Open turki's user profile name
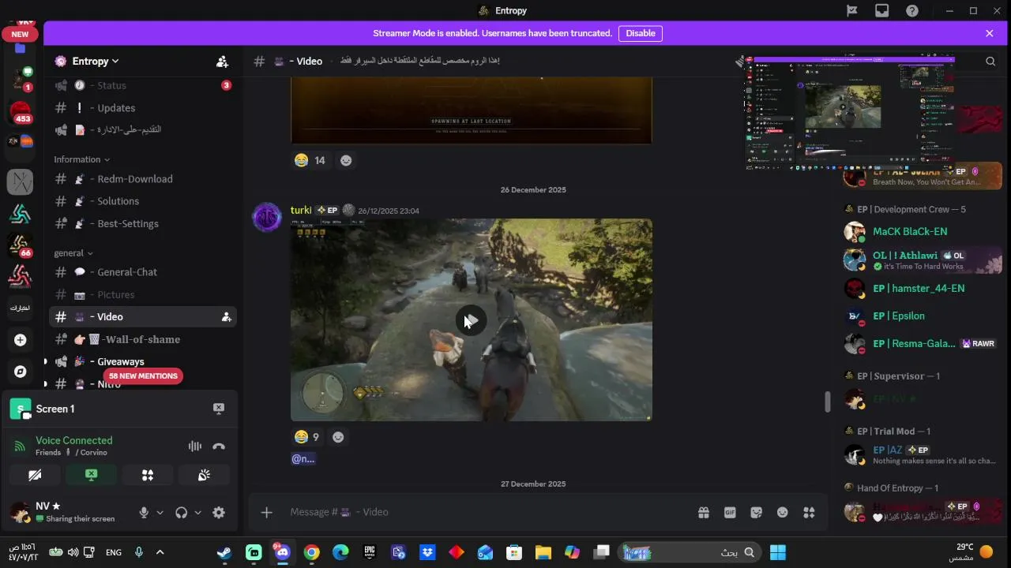The width and height of the screenshot is (1011, 568). pyautogui.click(x=301, y=210)
